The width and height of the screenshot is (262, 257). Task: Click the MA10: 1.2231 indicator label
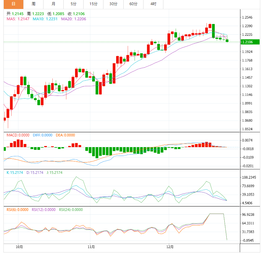tap(45, 19)
